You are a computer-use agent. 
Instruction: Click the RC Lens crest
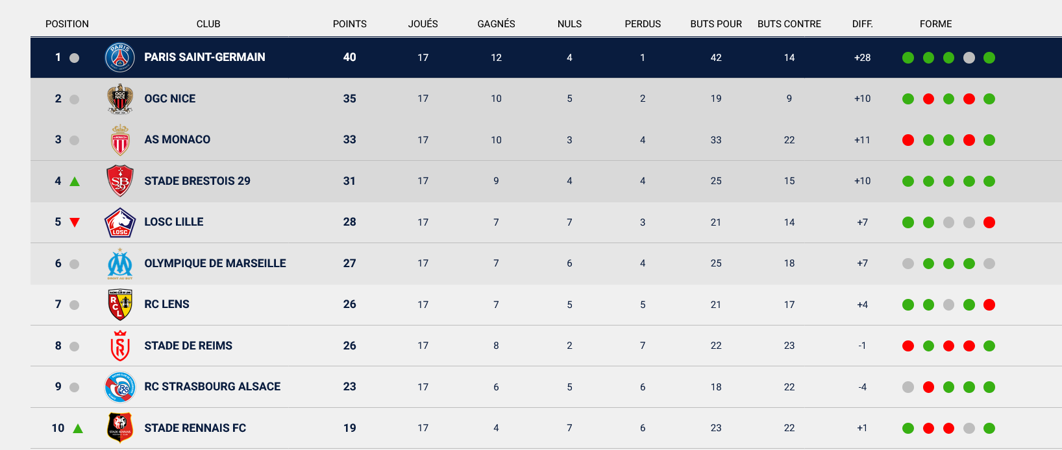click(x=120, y=305)
